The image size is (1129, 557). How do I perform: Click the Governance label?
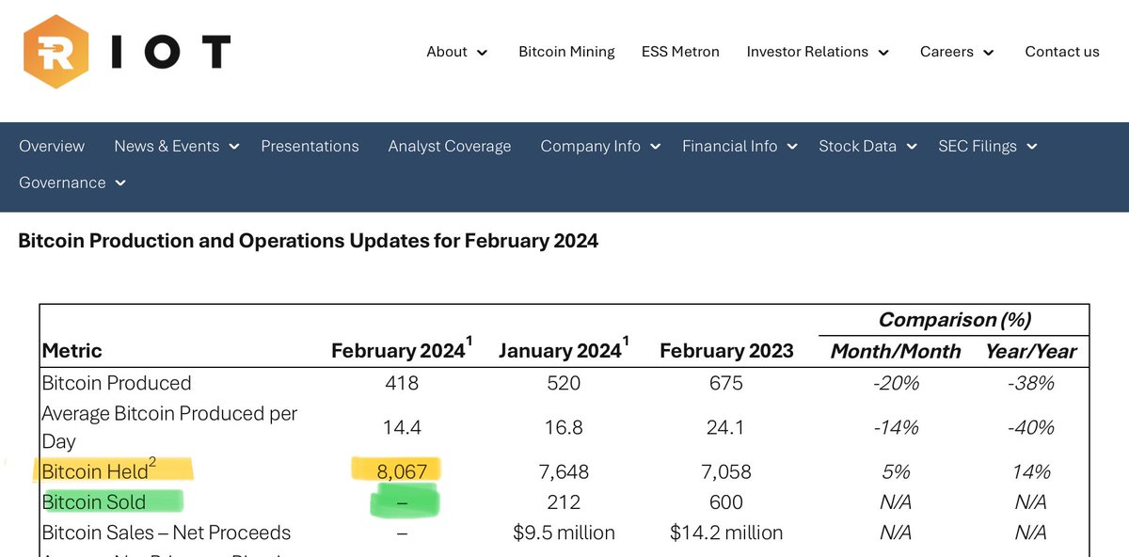click(x=62, y=183)
